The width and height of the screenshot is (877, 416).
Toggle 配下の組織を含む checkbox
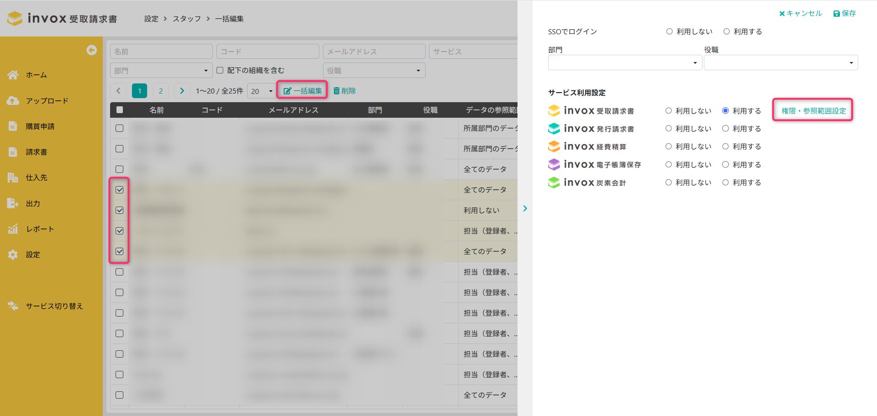coord(220,70)
